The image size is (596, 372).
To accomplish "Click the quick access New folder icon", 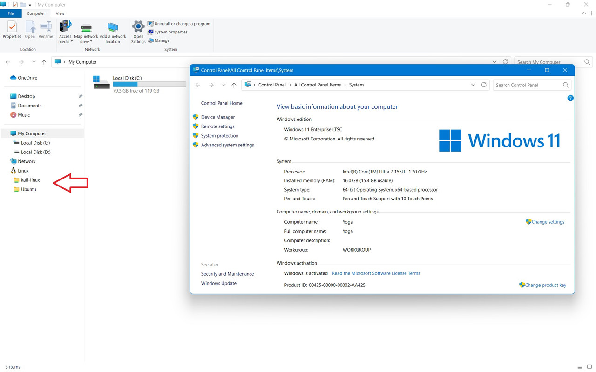I will pos(23,5).
